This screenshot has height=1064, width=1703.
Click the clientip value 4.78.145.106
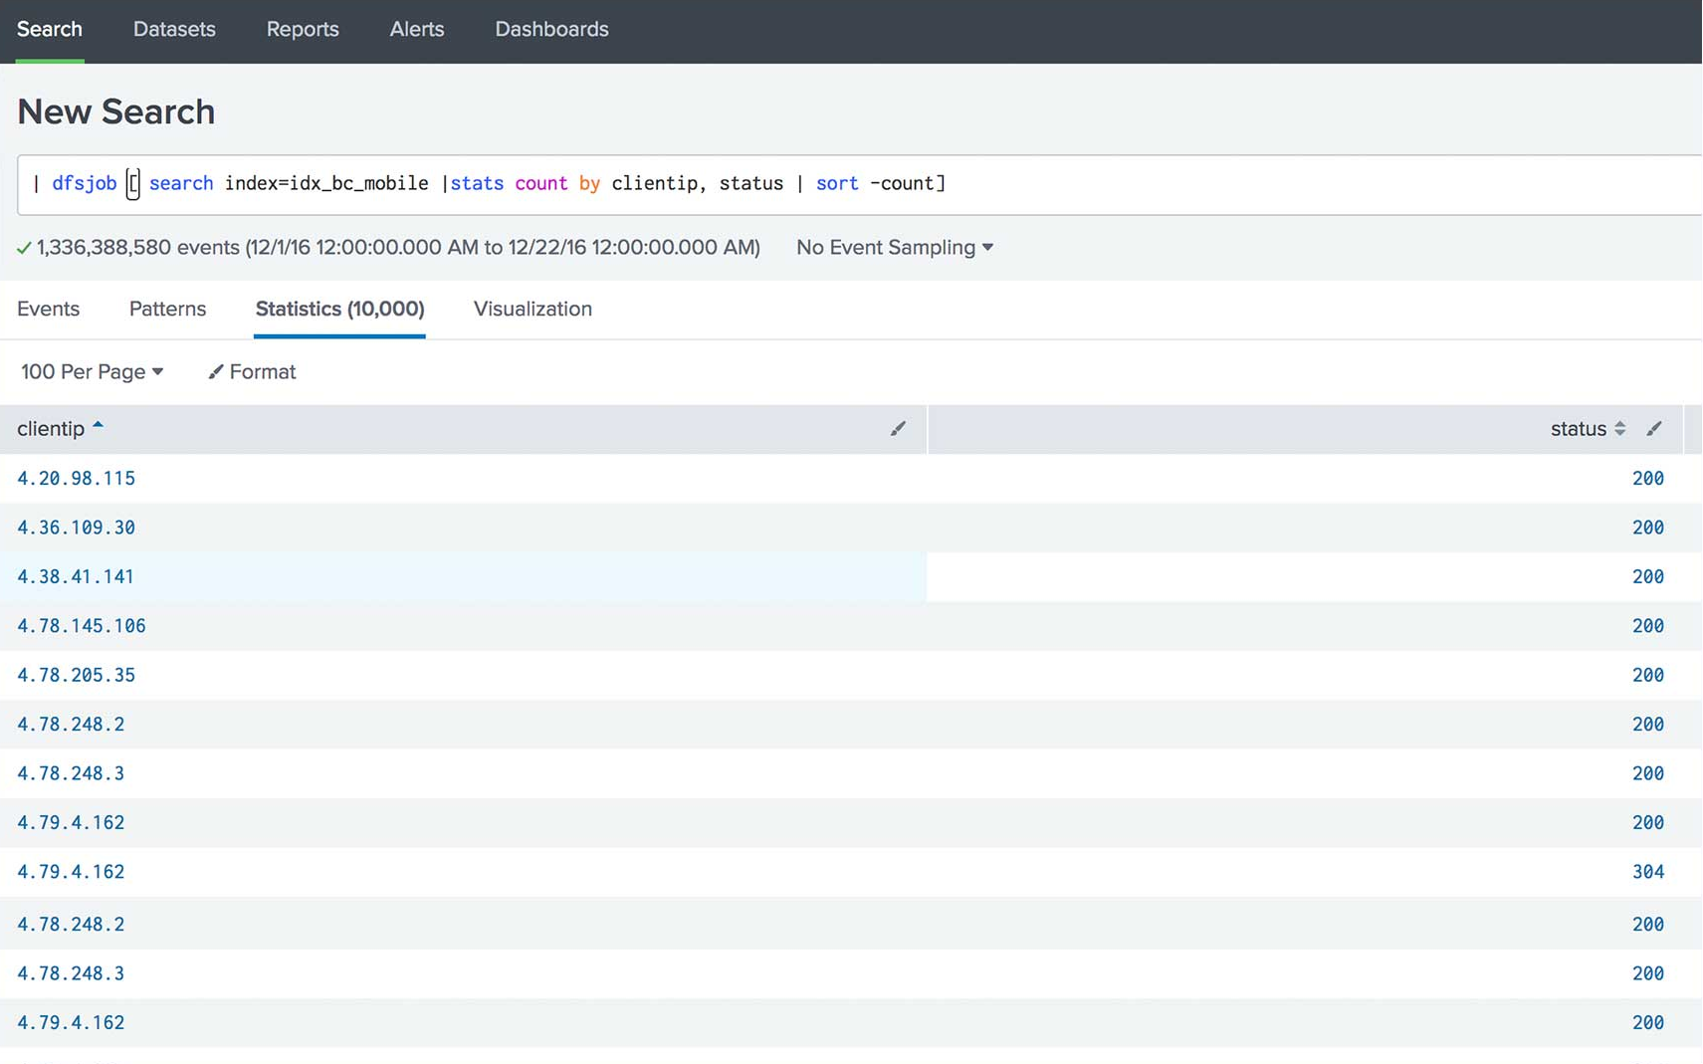(x=82, y=626)
